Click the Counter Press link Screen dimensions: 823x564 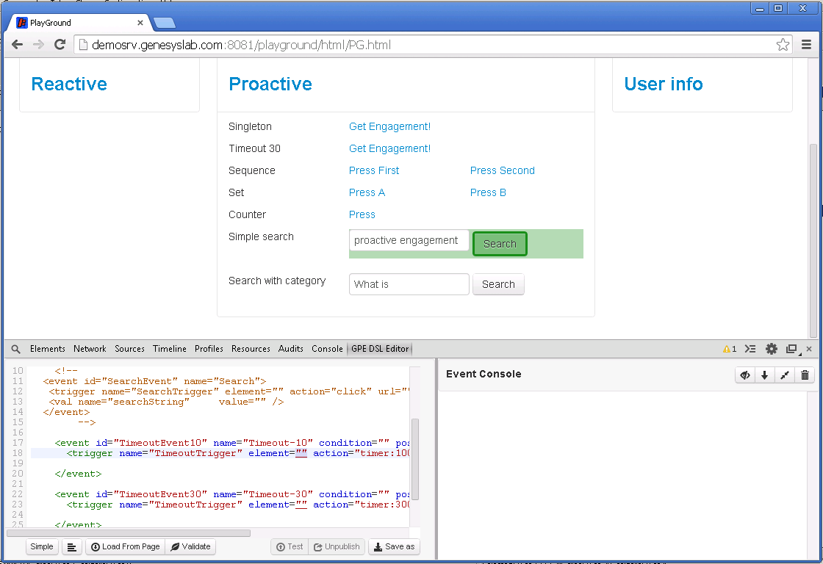click(362, 214)
